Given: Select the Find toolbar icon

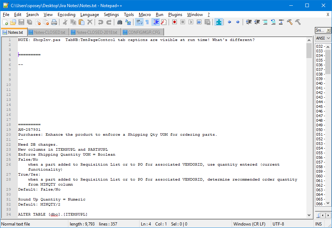Looking at the screenshot, I should tap(120, 22).
